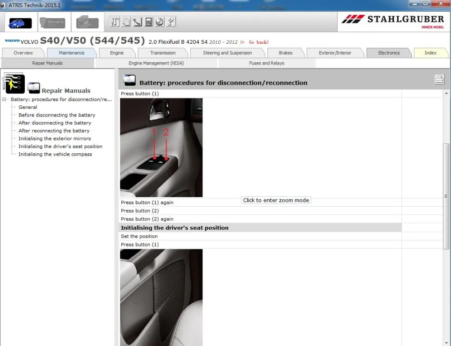Click the 'Set the position' row
This screenshot has height=346, width=451.
point(260,236)
